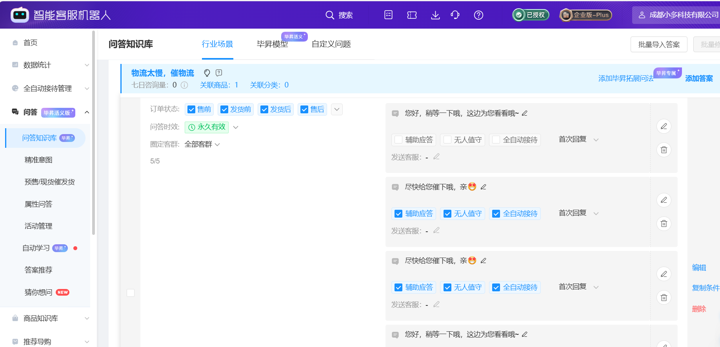The image size is (720, 347).
Task: Click trash icon of second answer card
Action: pos(664,223)
